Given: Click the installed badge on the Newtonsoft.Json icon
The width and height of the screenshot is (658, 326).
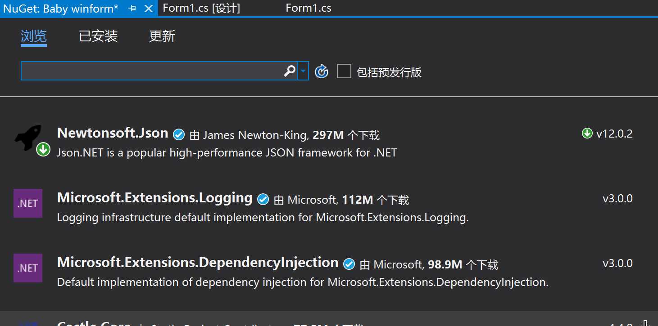Looking at the screenshot, I should [43, 149].
